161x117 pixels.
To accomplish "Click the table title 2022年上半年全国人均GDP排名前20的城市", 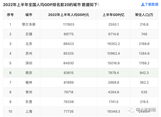I will click(x=42, y=5).
